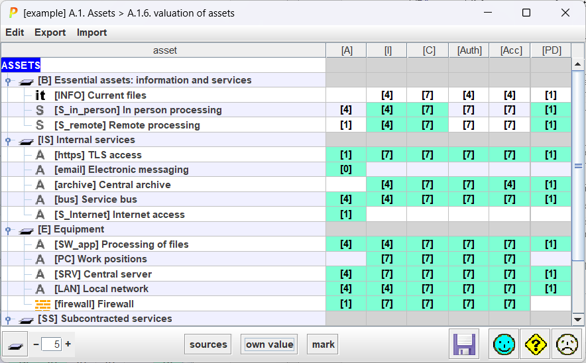Image resolution: width=586 pixels, height=363 pixels.
Task: Open the Edit menu
Action: coord(15,32)
